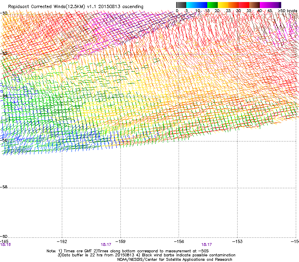Click the -58 latitude axis label
The image size is (299, 262).
click(4, 187)
